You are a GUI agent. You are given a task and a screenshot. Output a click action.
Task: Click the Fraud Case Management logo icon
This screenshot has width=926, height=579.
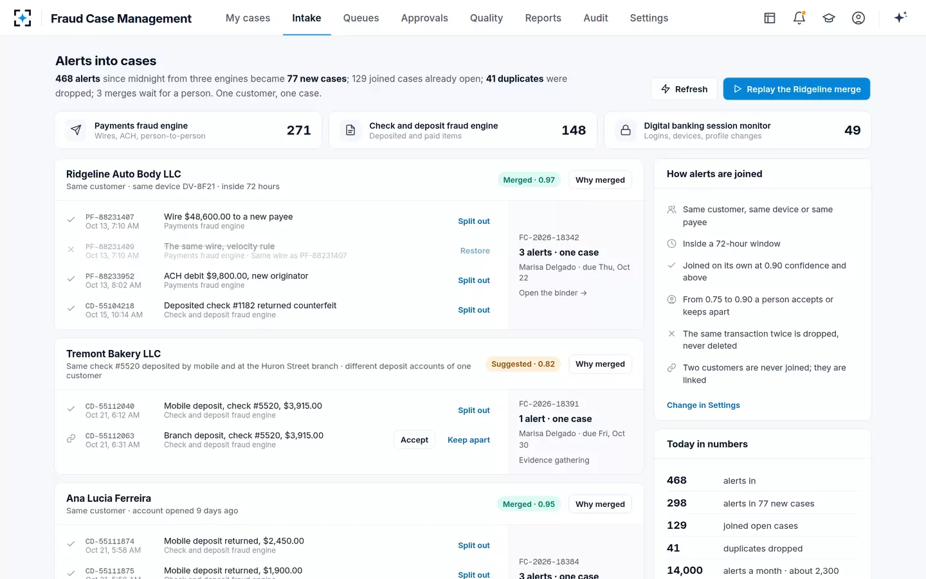click(23, 18)
